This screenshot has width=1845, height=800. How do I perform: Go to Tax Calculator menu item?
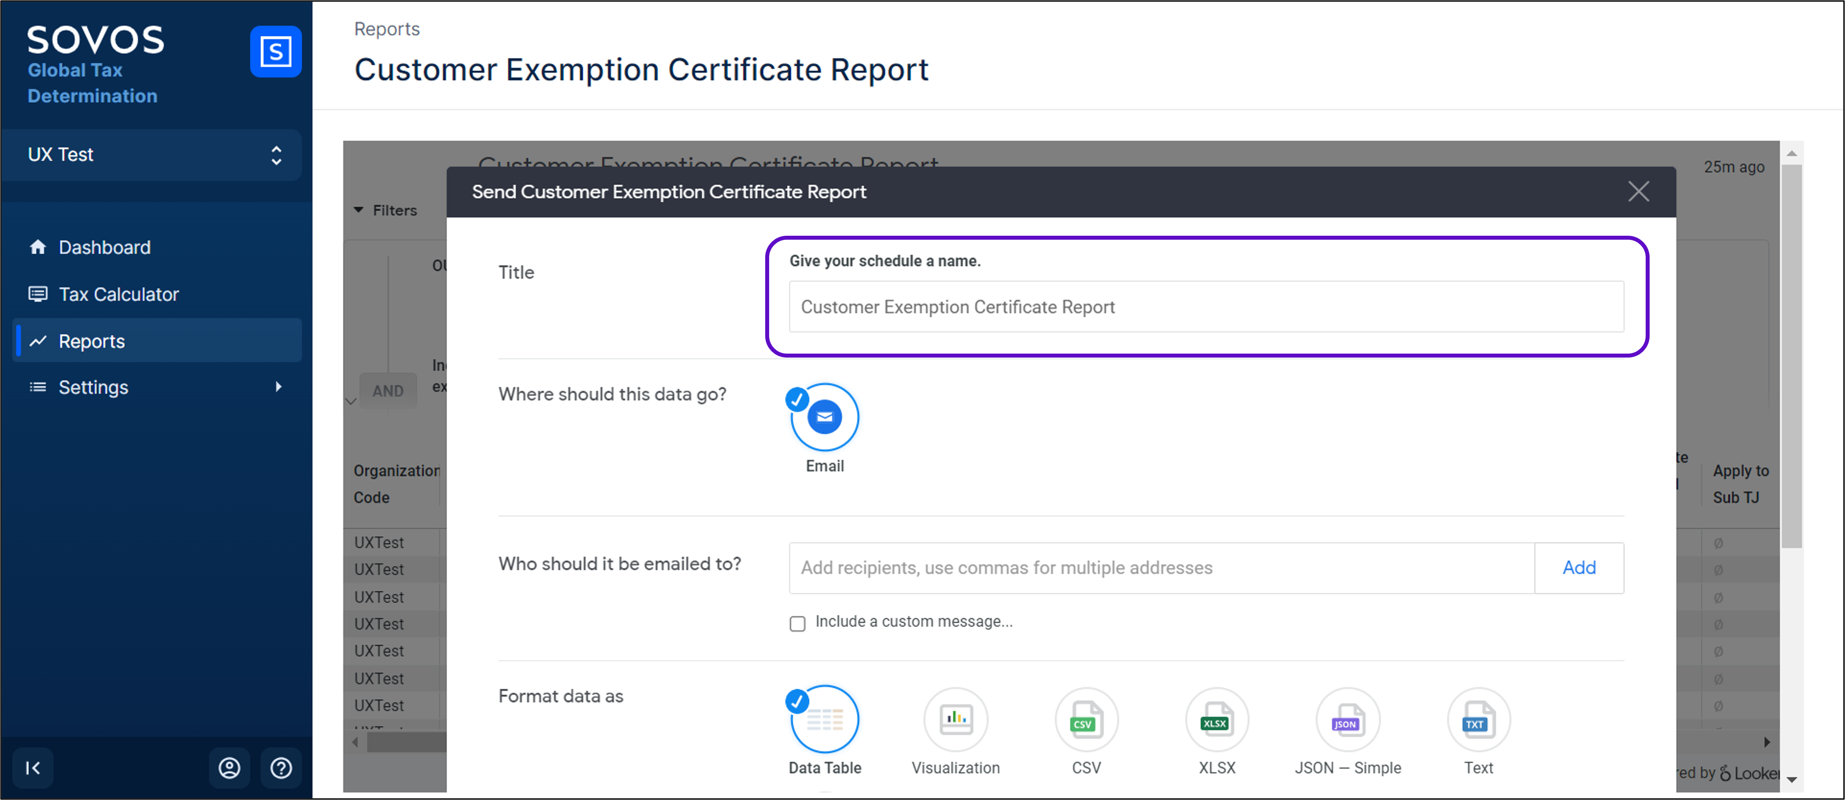point(118,294)
